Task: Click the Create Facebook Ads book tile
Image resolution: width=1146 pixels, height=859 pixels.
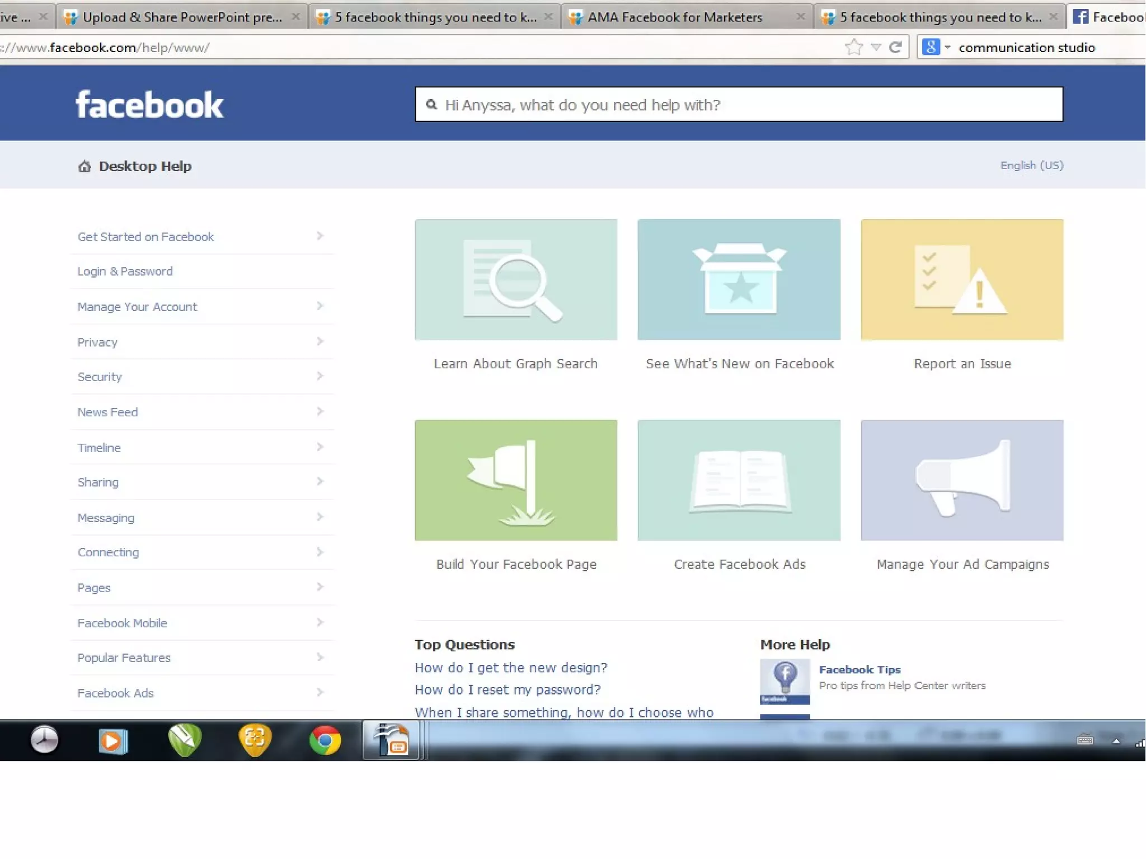Action: [x=739, y=480]
